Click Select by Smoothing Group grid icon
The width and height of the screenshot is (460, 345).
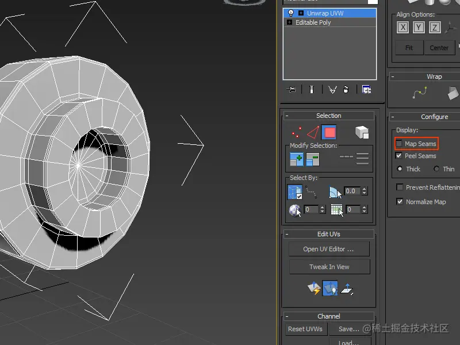coord(337,210)
